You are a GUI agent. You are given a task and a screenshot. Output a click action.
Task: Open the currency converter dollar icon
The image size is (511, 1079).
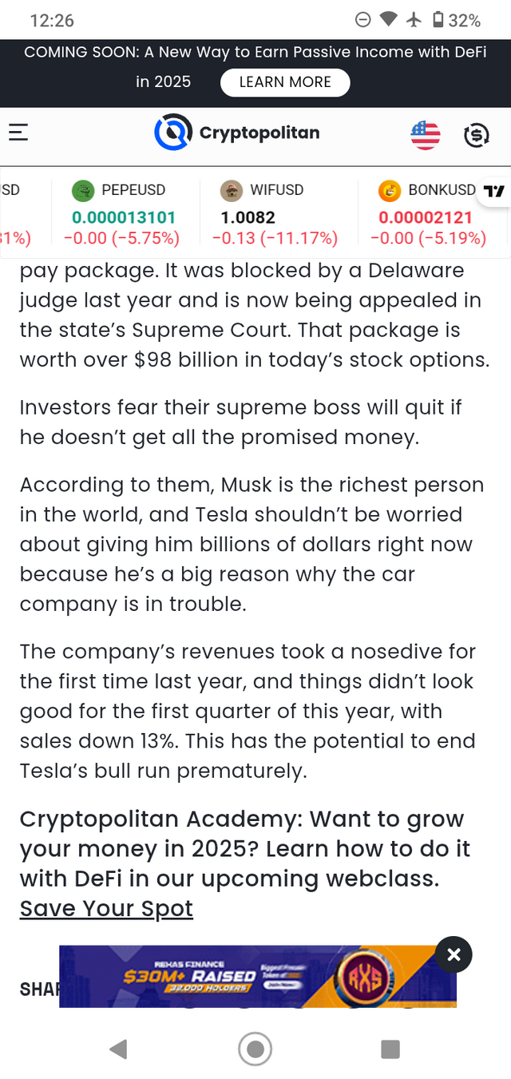[477, 135]
